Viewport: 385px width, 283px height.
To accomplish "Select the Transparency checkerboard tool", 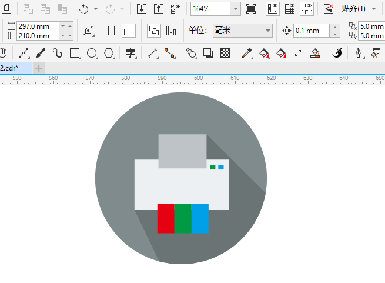I will click(x=225, y=54).
